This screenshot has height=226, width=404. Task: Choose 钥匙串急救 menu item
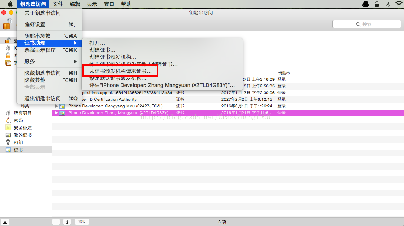[x=49, y=36]
